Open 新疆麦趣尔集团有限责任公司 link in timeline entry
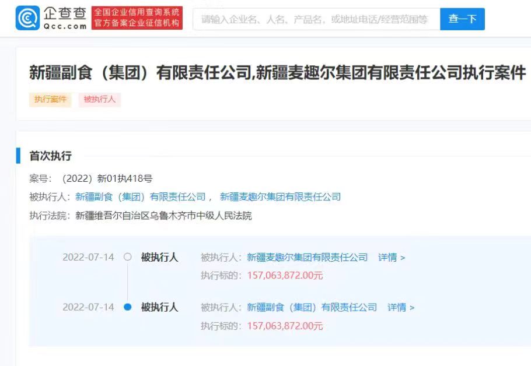 307,258
